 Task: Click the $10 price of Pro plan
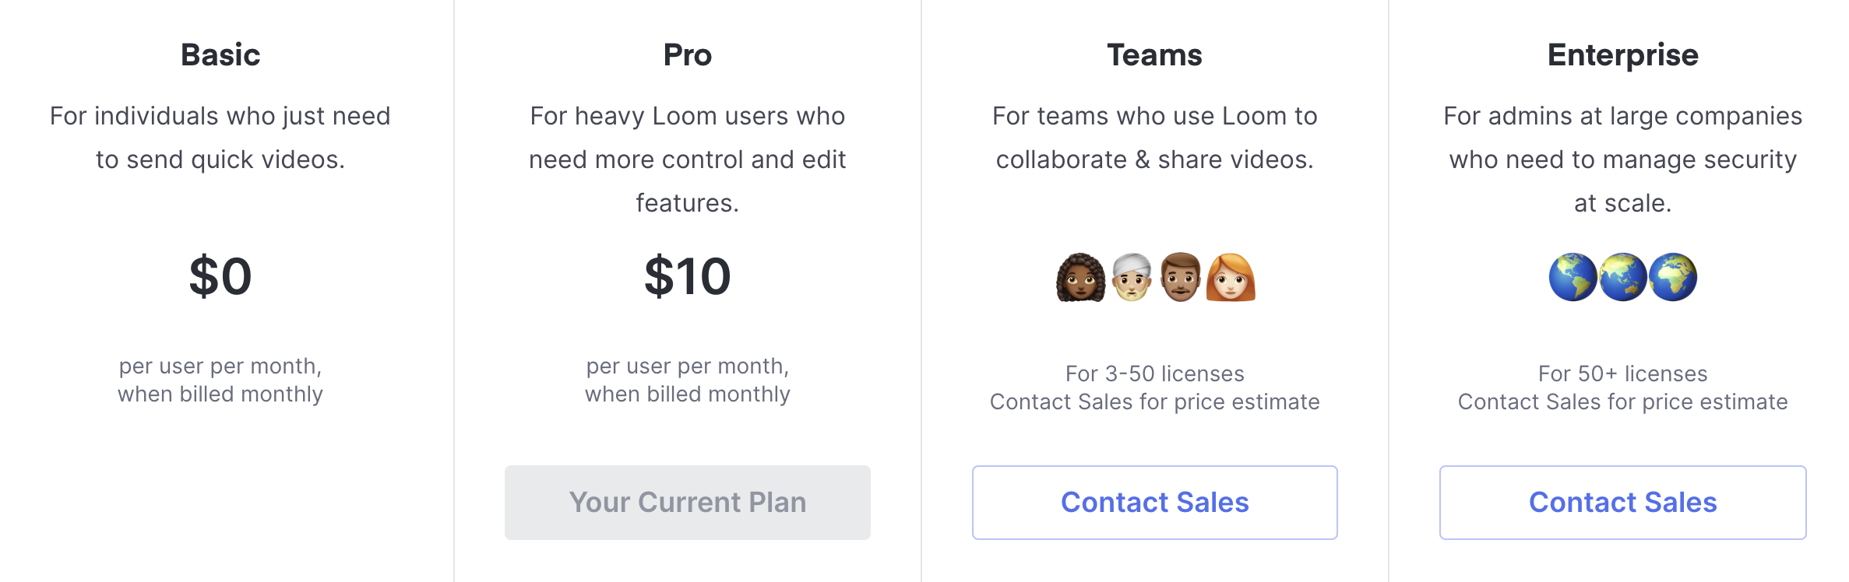688,276
